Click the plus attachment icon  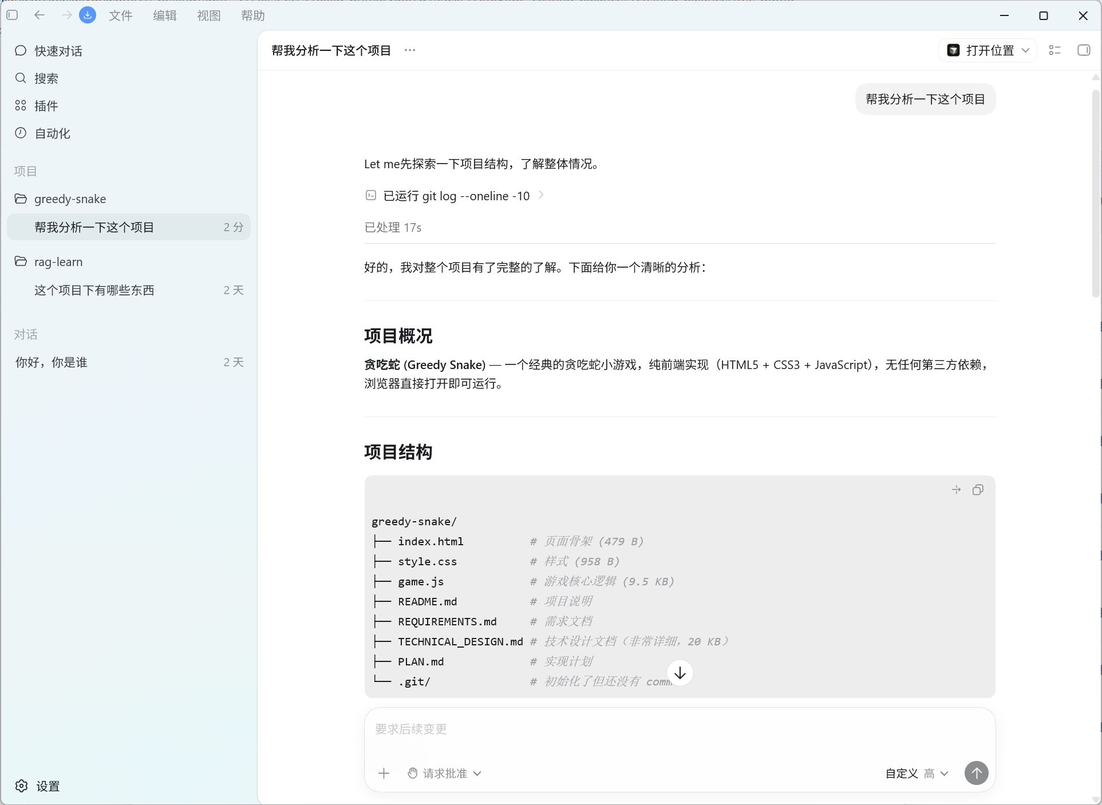click(x=384, y=773)
